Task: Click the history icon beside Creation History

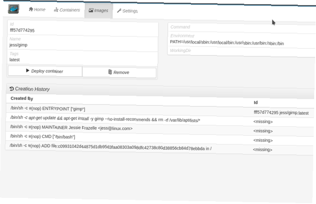Action: 12,89
